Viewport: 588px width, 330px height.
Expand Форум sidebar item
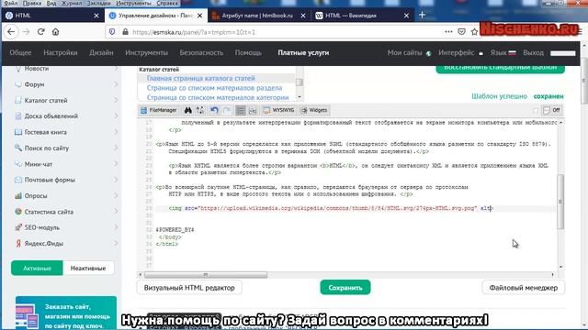tap(65, 84)
